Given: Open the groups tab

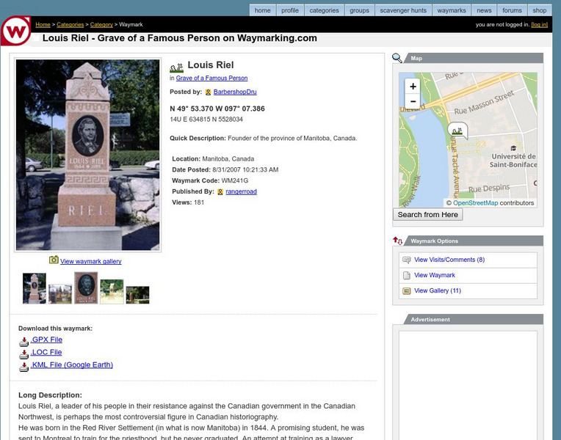Looking at the screenshot, I should point(359,10).
